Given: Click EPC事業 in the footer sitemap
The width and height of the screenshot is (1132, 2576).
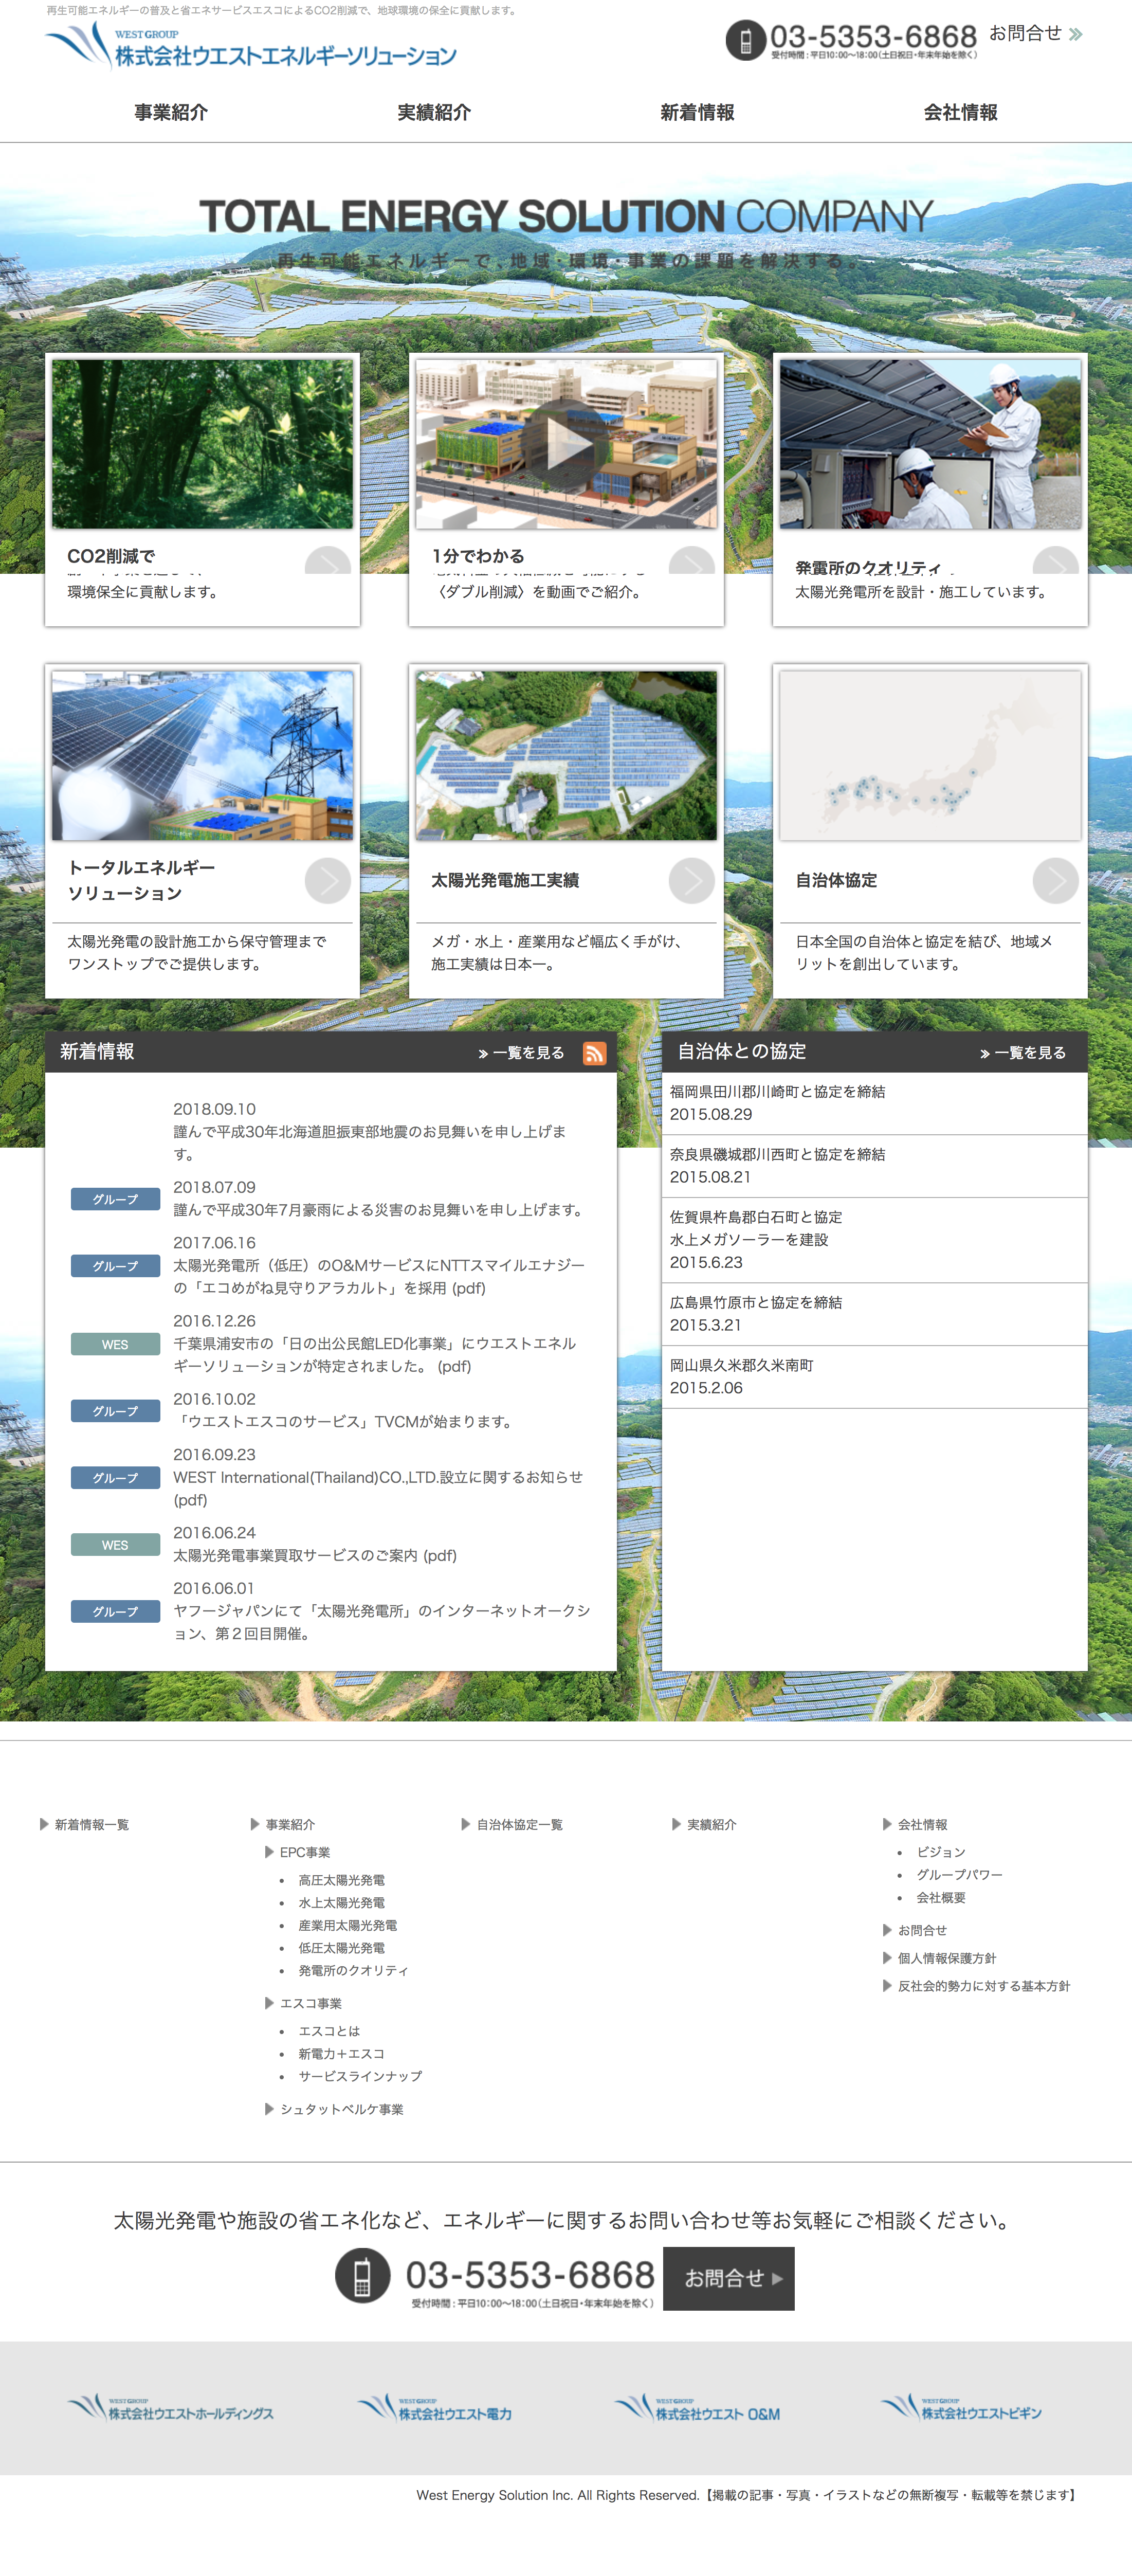Looking at the screenshot, I should click(305, 1853).
